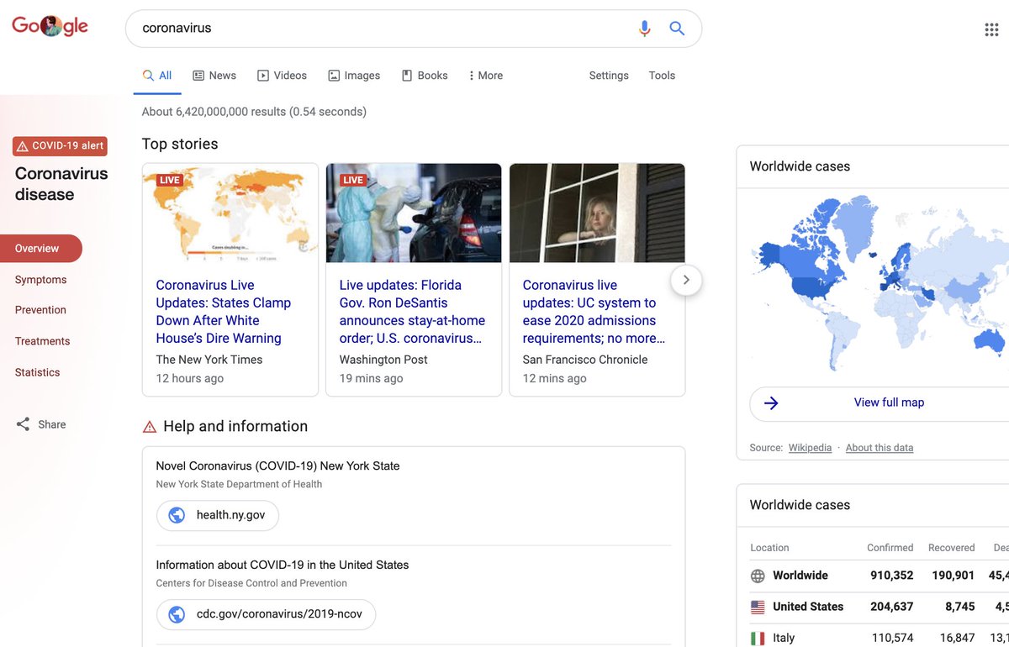Screen dimensions: 1009x647
Task: Click the arrow icon beside View full map
Action: (x=771, y=403)
